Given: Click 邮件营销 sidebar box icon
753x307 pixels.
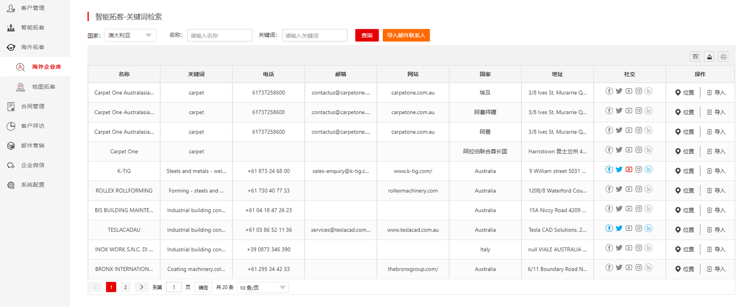Looking at the screenshot, I should (11, 145).
